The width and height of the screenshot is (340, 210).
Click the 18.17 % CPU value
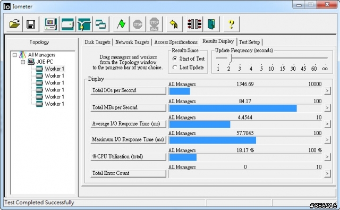click(x=245, y=150)
